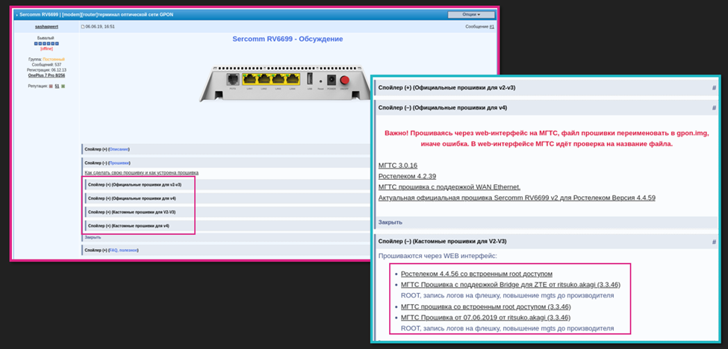Expand the Описание spoiler
The width and height of the screenshot is (728, 349).
[x=118, y=149]
